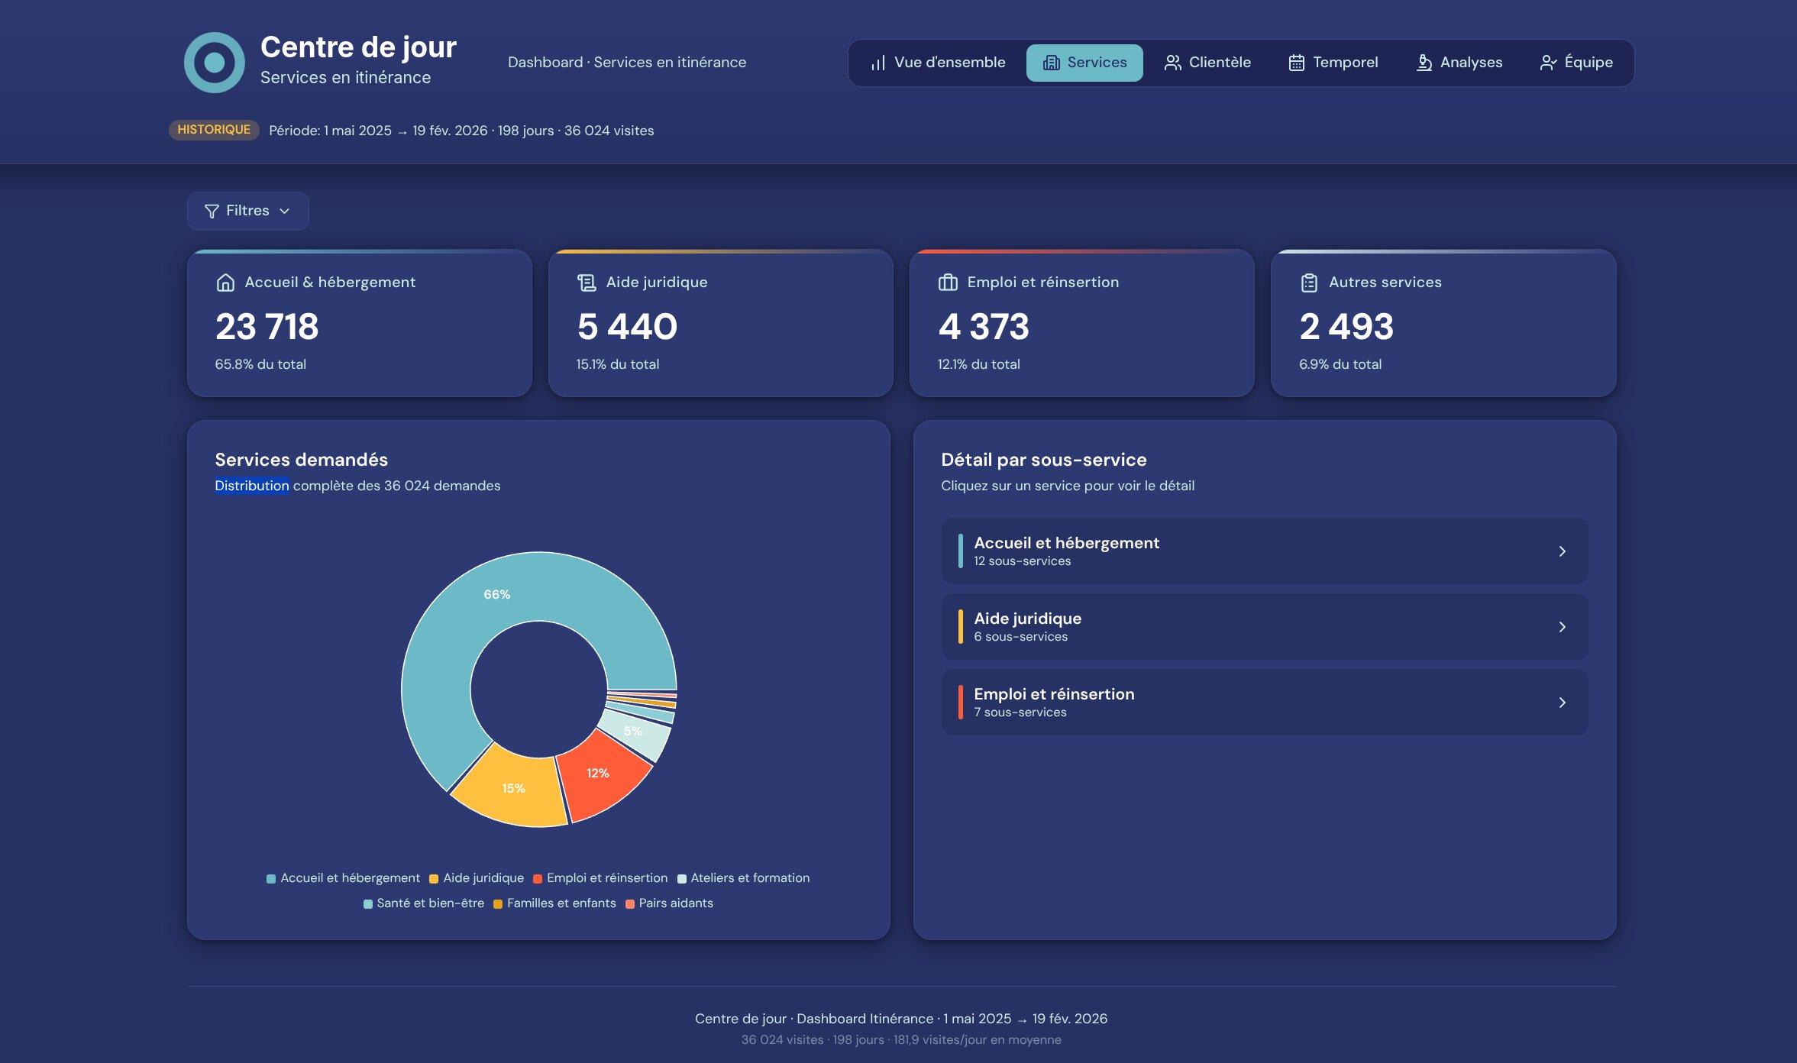This screenshot has width=1797, height=1063.
Task: Click the briefcase icon on Emploi et réinsertion card
Action: [948, 283]
